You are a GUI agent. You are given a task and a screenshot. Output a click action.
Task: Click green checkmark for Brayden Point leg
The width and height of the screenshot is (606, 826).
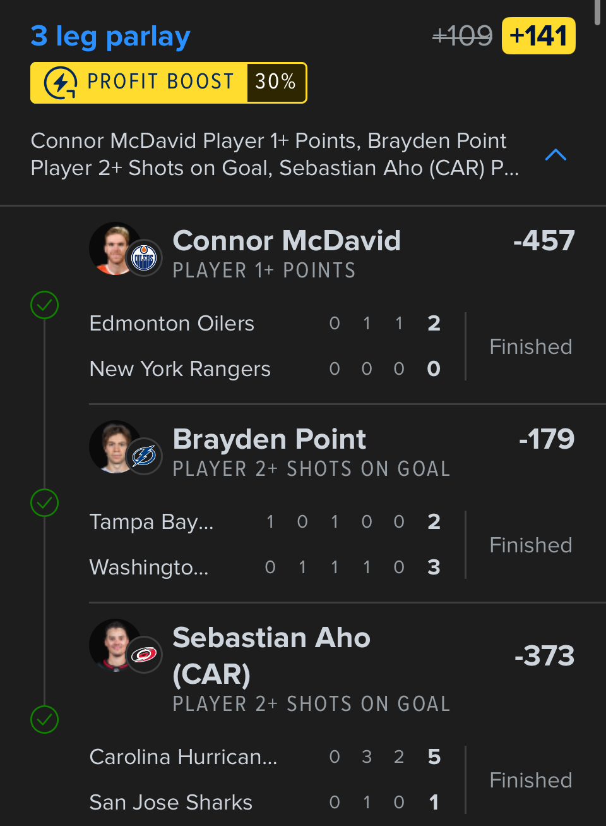point(45,503)
